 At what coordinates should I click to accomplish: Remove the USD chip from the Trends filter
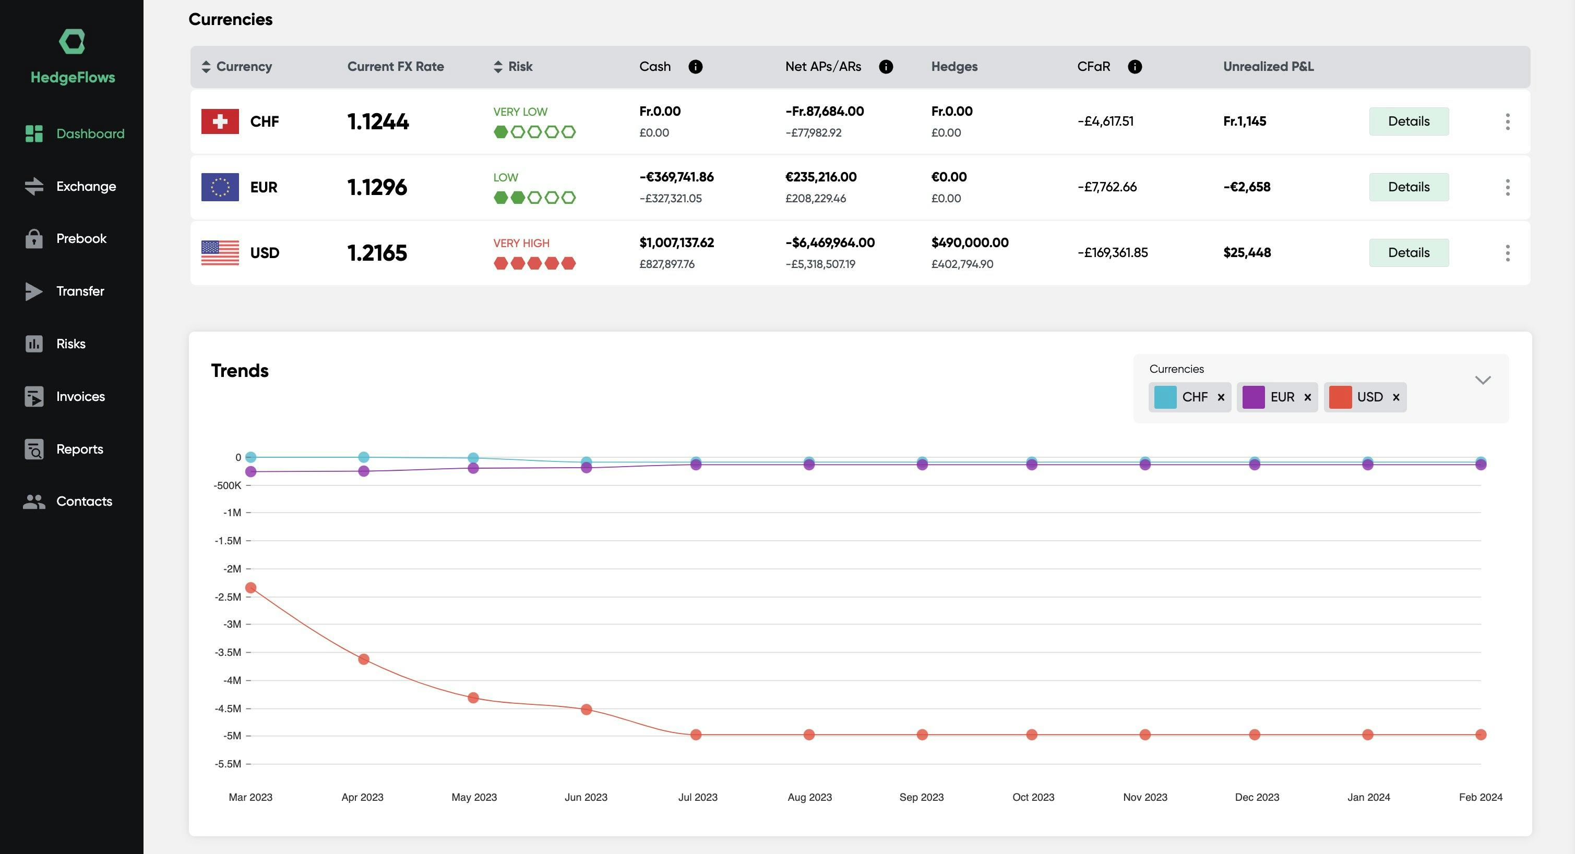tap(1396, 397)
